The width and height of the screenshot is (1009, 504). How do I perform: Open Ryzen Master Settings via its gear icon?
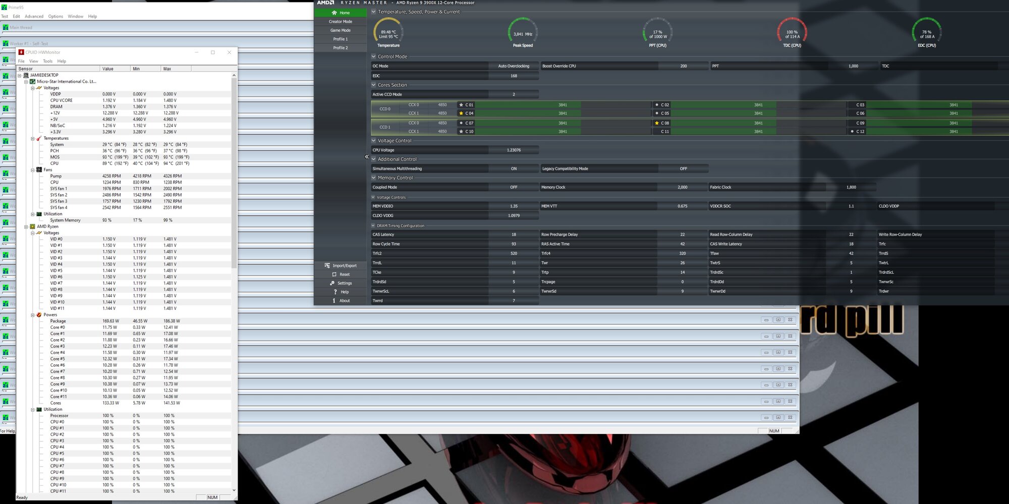(x=332, y=283)
